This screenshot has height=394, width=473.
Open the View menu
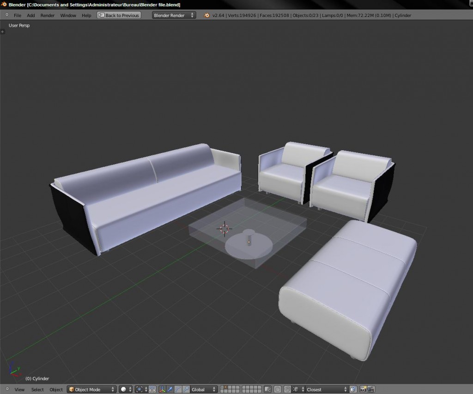(19, 389)
